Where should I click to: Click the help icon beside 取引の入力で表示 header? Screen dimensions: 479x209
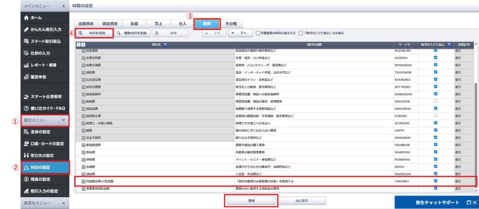(x=449, y=45)
